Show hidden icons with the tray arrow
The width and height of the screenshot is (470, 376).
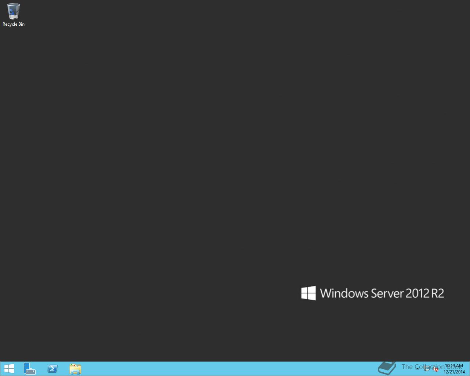418,369
